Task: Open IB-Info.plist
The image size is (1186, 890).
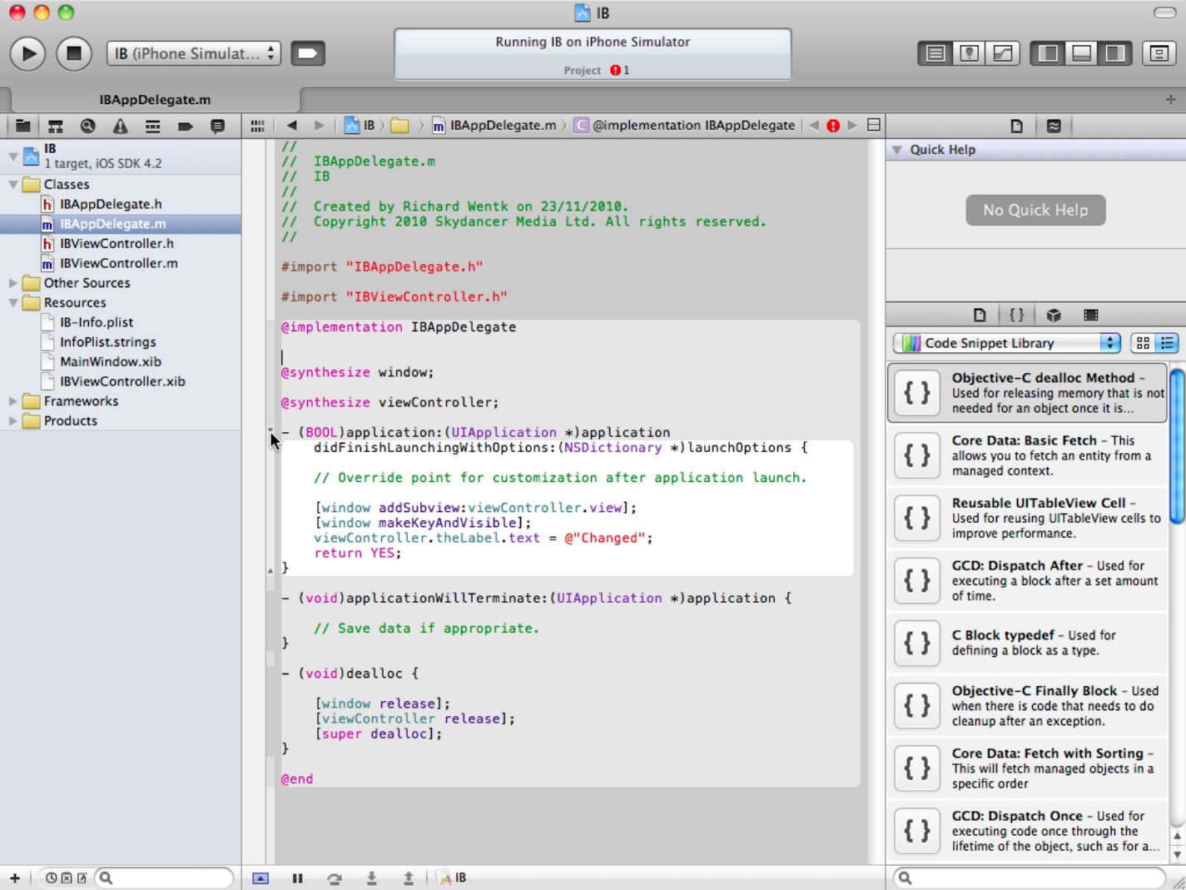Action: 96,322
